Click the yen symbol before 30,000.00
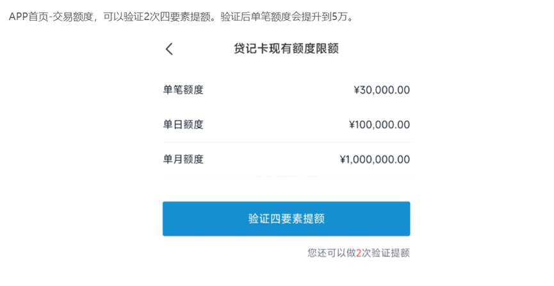 pos(357,90)
